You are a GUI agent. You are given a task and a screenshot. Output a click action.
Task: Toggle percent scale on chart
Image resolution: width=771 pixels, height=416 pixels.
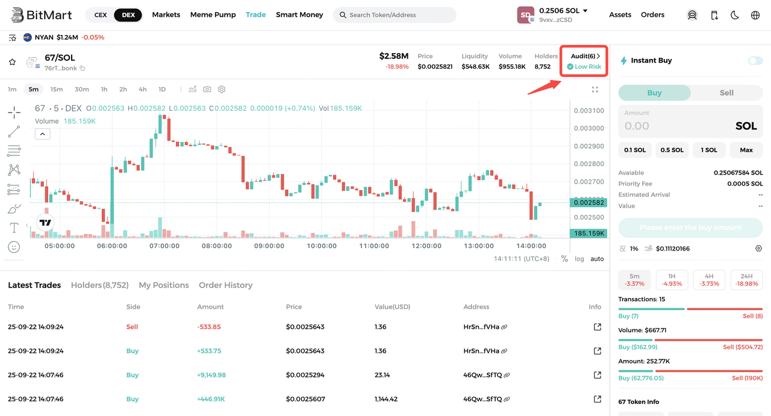[564, 259]
